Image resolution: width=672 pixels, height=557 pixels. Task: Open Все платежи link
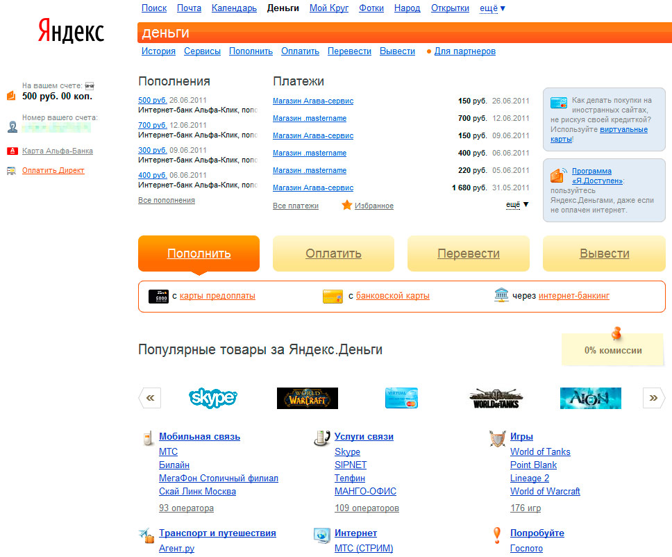(x=296, y=206)
